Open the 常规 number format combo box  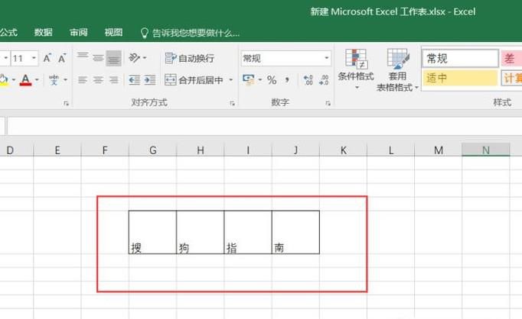click(286, 59)
